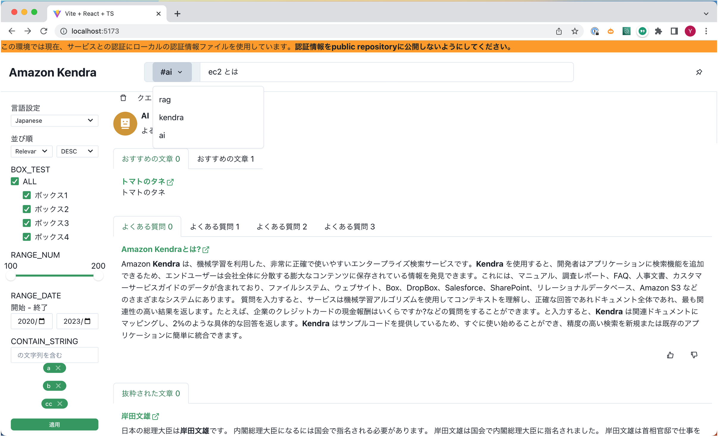Click the green 適用 apply button

[54, 425]
